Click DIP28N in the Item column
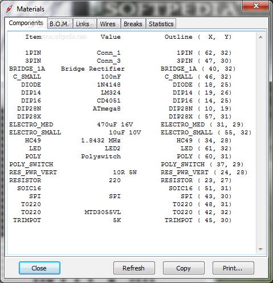The height and width of the screenshot is (283, 273). click(x=29, y=109)
